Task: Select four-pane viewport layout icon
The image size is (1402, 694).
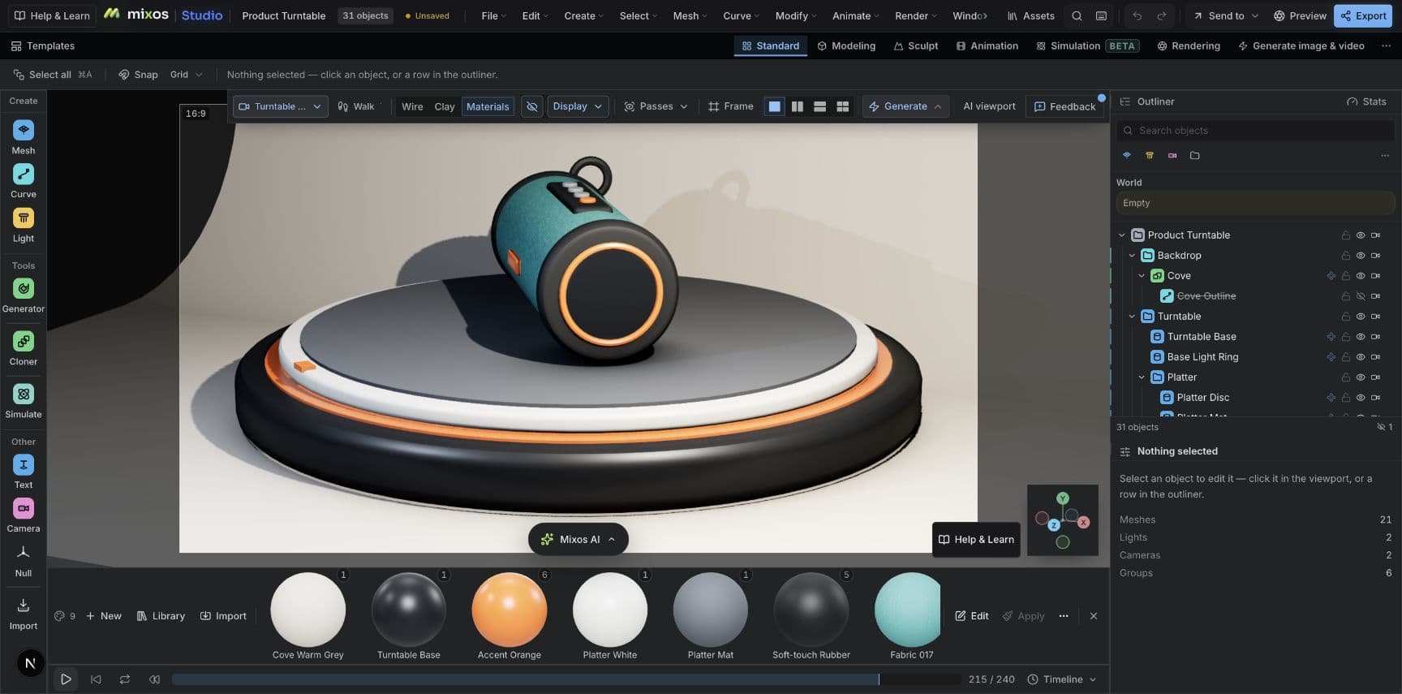Action: pos(843,106)
